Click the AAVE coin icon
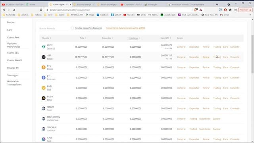This screenshot has width=254, height=143. (43, 139)
